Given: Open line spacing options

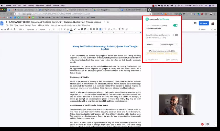Looking at the screenshot, I should pyautogui.click(x=105, y=29).
